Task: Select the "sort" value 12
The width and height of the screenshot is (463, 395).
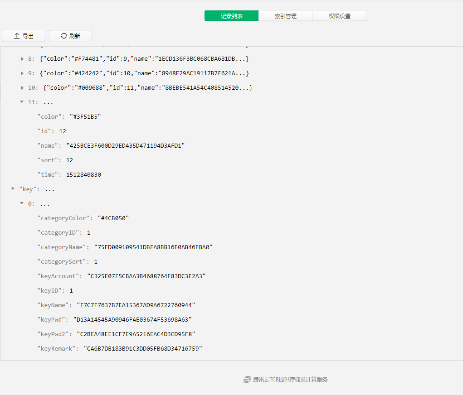Action: point(70,160)
